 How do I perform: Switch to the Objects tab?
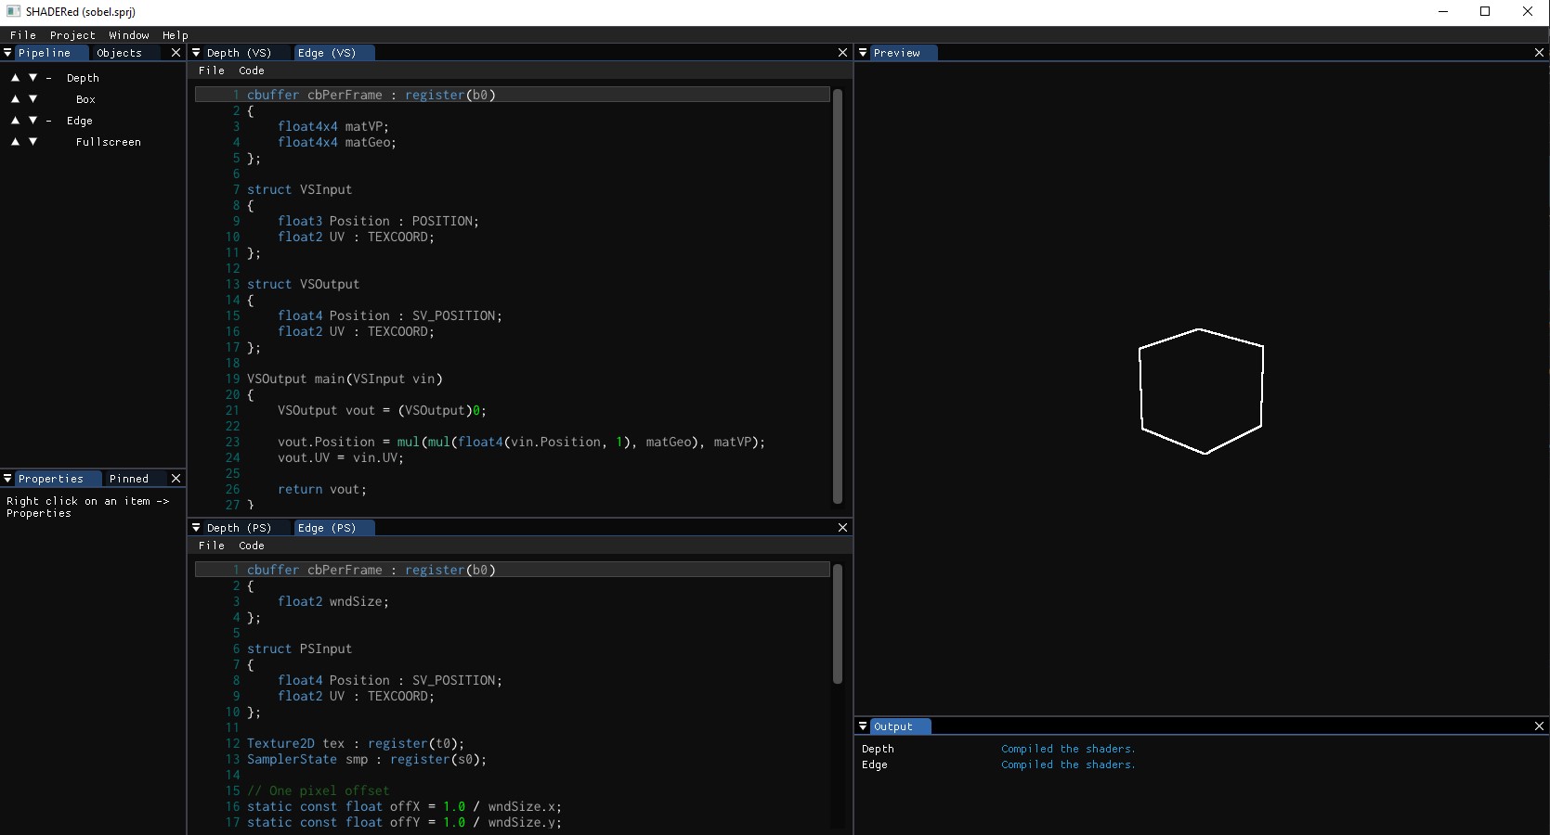[x=119, y=53]
